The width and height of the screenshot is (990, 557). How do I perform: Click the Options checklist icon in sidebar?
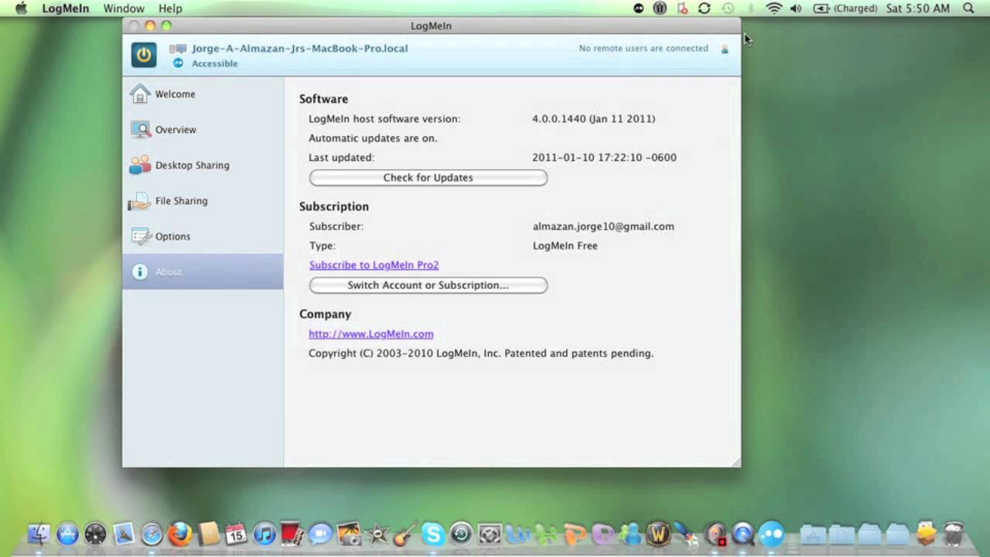140,237
